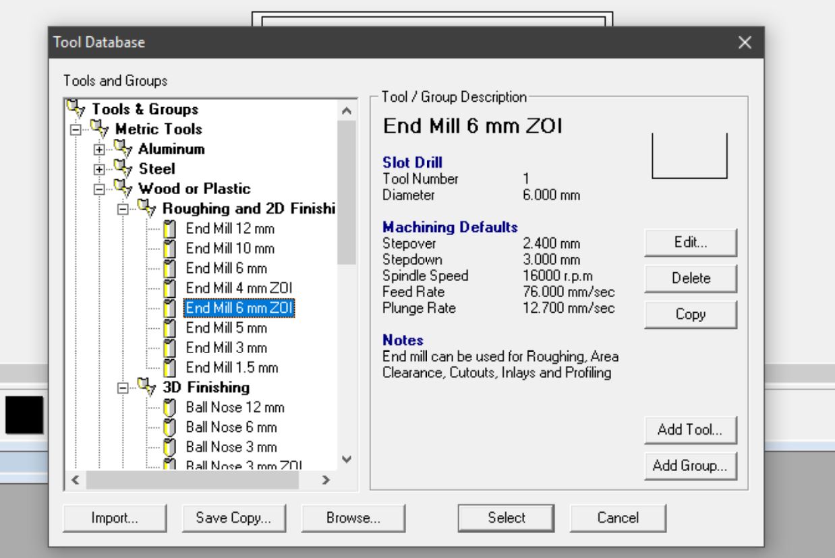The image size is (835, 558).
Task: Select End Mill 5 mm in tree
Action: [227, 328]
